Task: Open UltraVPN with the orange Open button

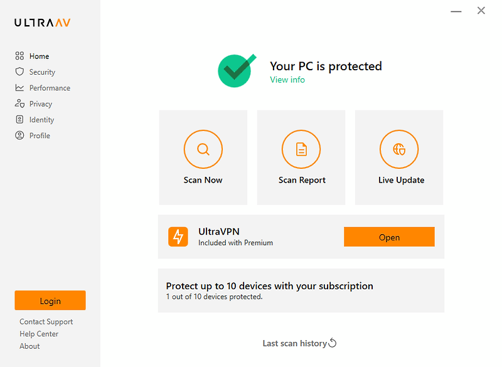Action: [389, 237]
